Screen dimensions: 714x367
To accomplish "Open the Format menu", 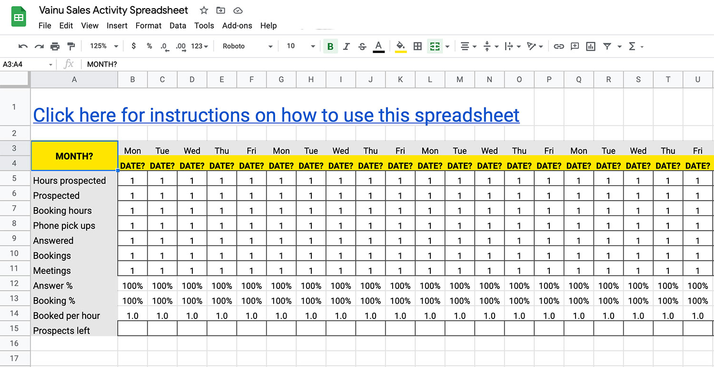I will 149,26.
